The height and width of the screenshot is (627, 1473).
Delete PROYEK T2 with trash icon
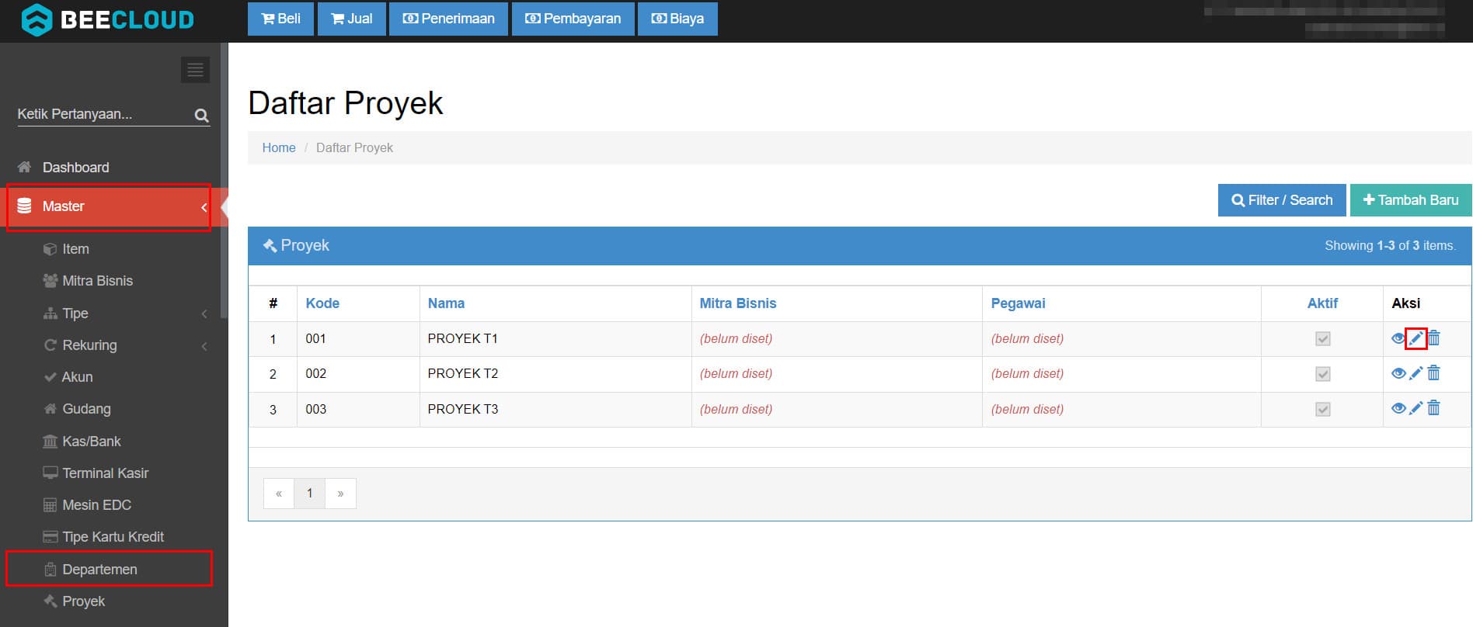tap(1434, 373)
